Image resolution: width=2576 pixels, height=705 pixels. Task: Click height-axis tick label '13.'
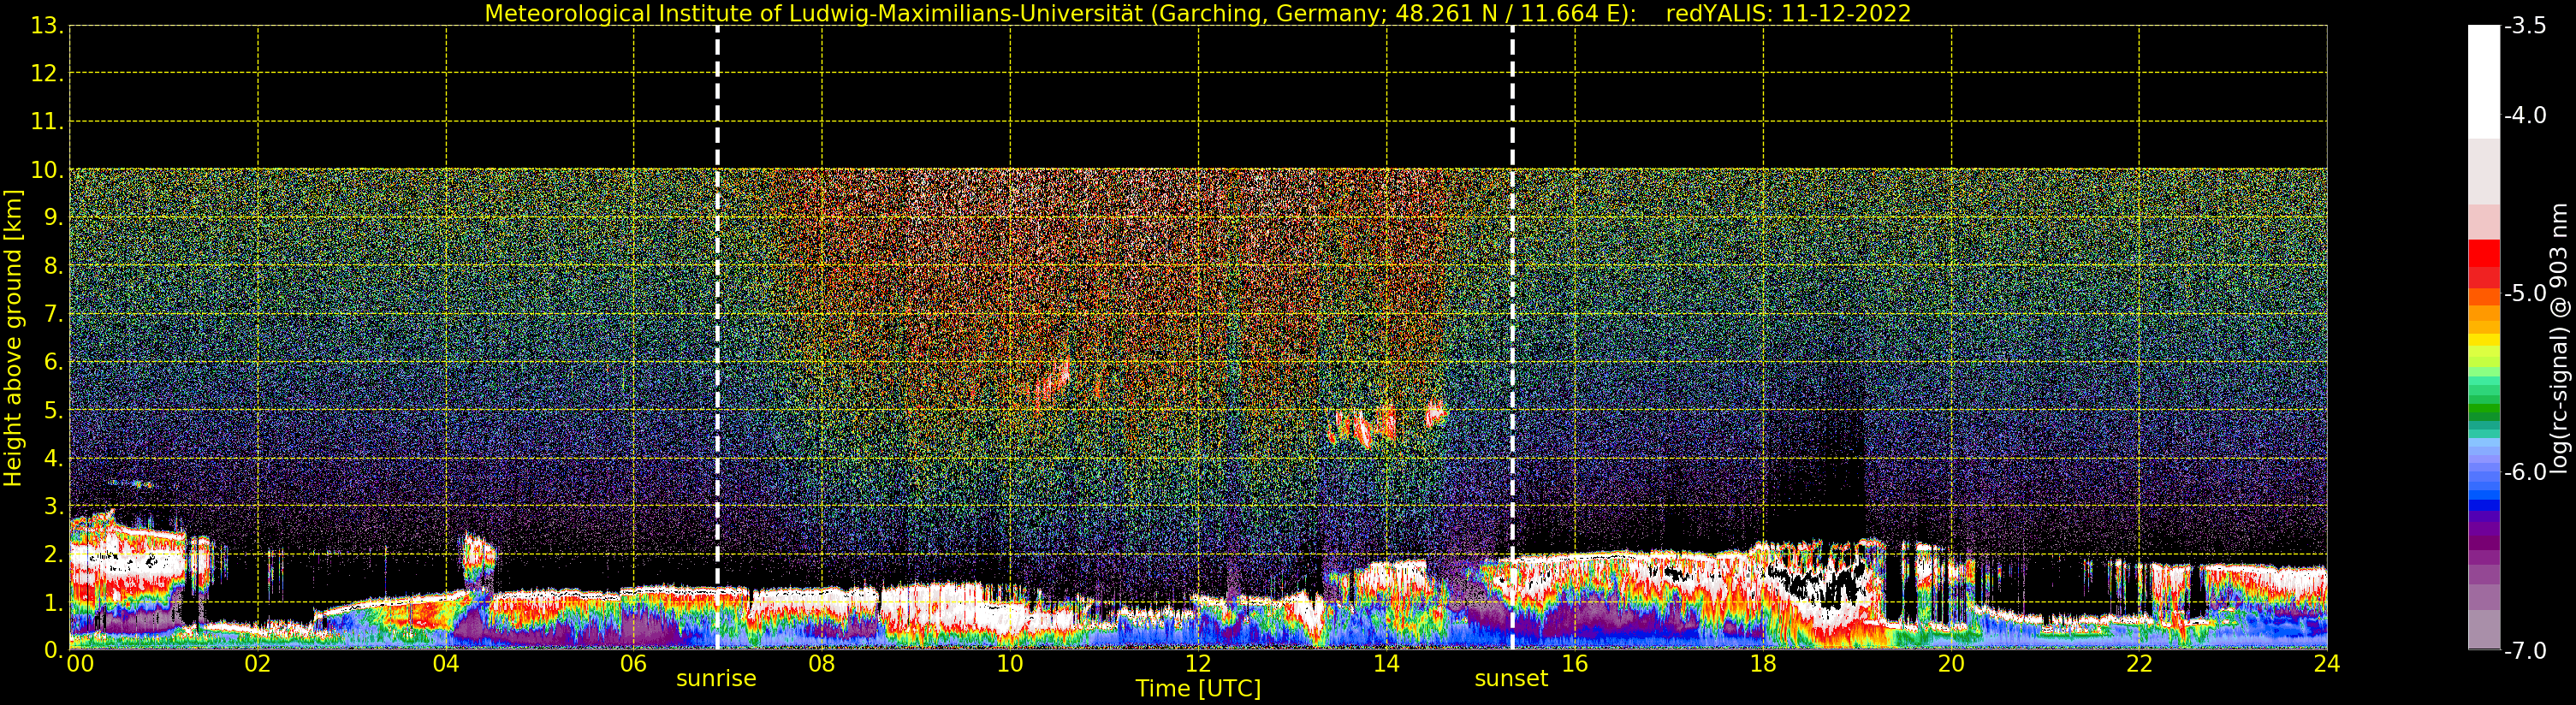point(48,26)
